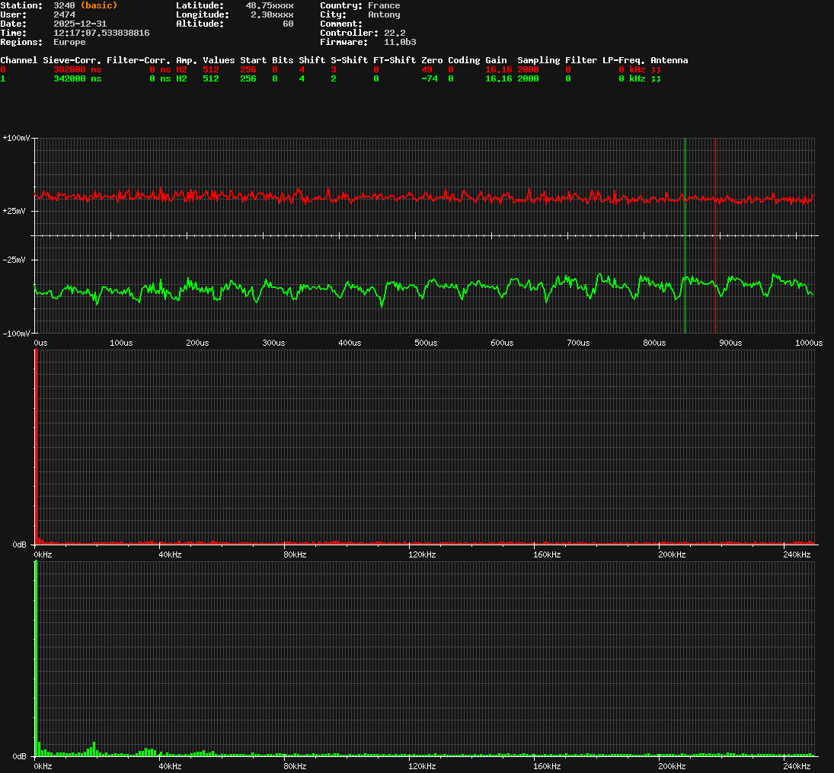
Task: Select the Sieve-Corr column header
Action: coord(72,60)
